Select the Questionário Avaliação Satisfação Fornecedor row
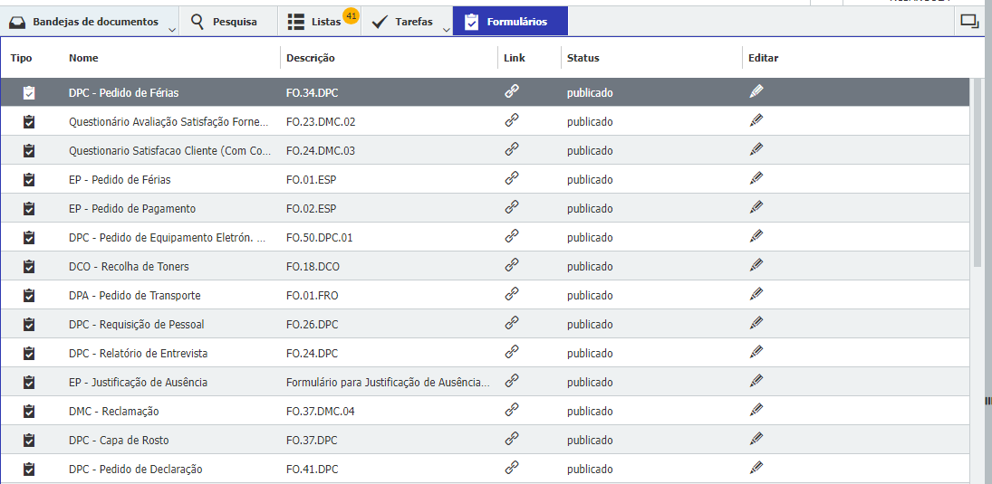 (169, 122)
